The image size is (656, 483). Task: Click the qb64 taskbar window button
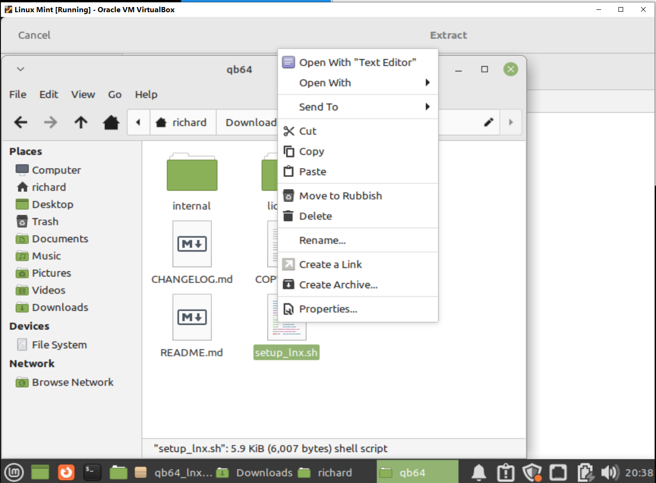pyautogui.click(x=418, y=472)
